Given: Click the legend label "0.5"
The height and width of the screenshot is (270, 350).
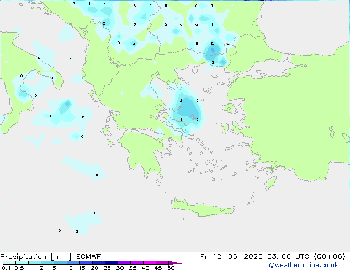Looking at the screenshot, I should 19,268.
